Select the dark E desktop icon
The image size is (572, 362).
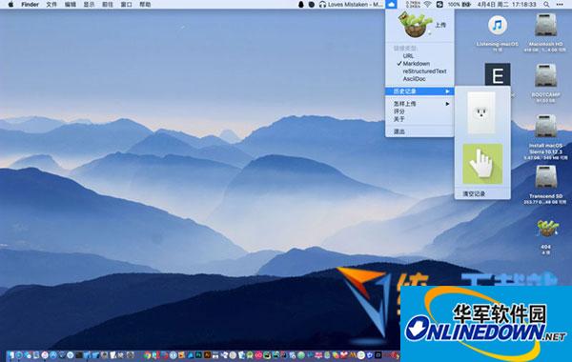pos(498,74)
